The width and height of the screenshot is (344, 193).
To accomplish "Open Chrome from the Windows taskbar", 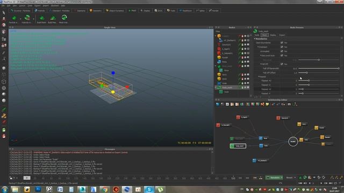I will pos(105,189).
